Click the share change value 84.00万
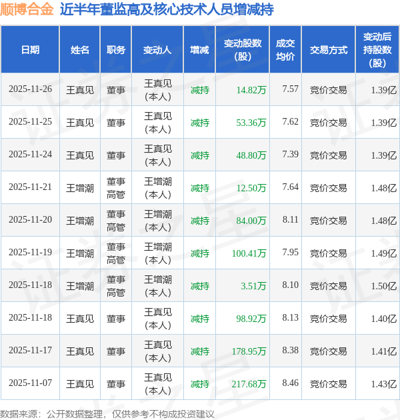 point(251,221)
